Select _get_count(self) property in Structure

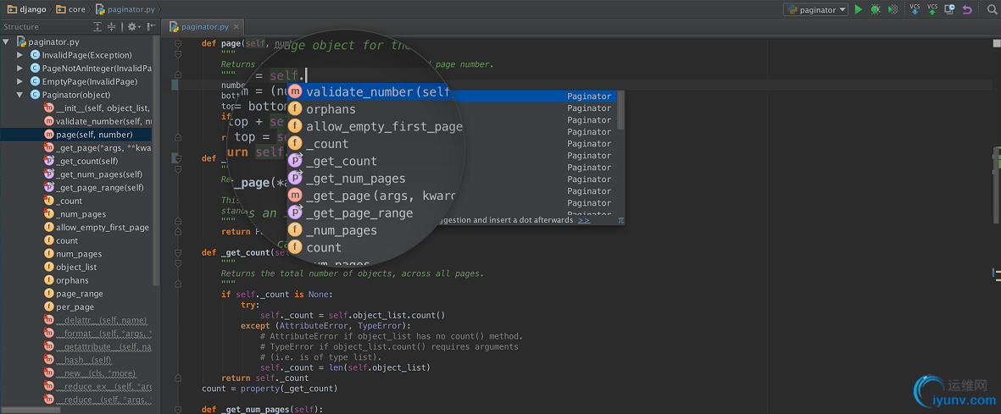(81, 162)
